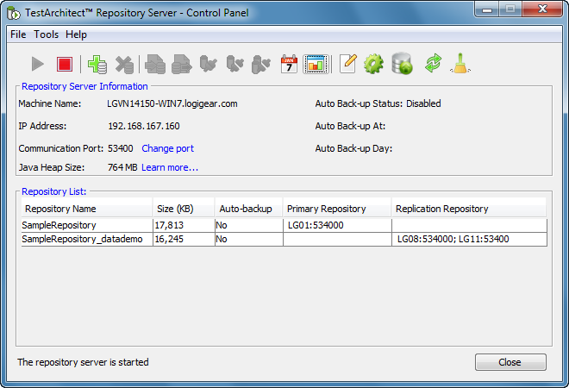The image size is (569, 388).
Task: Click the Auto Back-up Status: Disabled text
Action: [378, 103]
